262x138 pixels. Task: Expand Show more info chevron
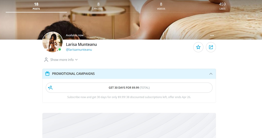[x=76, y=60]
